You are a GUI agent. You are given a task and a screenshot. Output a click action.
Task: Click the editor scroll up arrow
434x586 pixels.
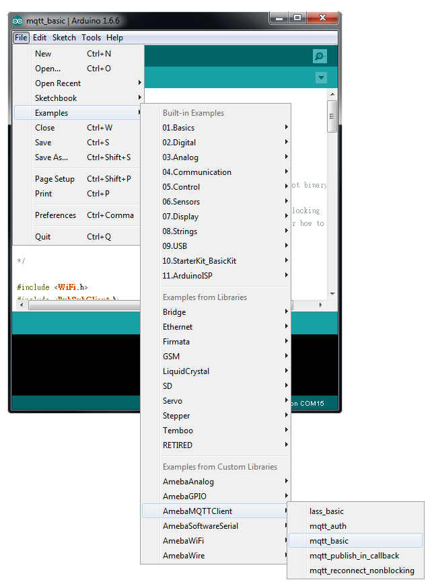332,94
